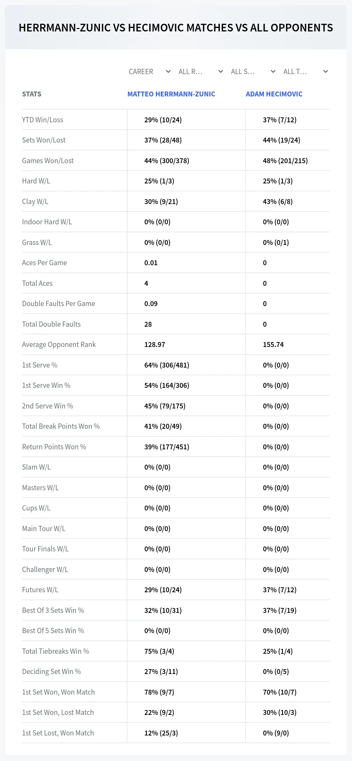Open Matteo Herrmann-Zunic player link
The image size is (352, 761).
171,94
